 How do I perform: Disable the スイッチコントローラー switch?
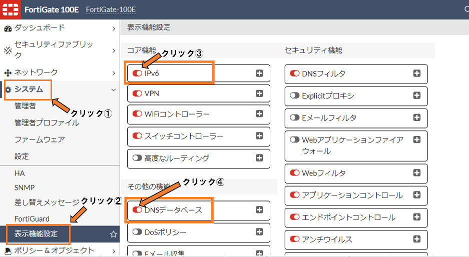[137, 135]
